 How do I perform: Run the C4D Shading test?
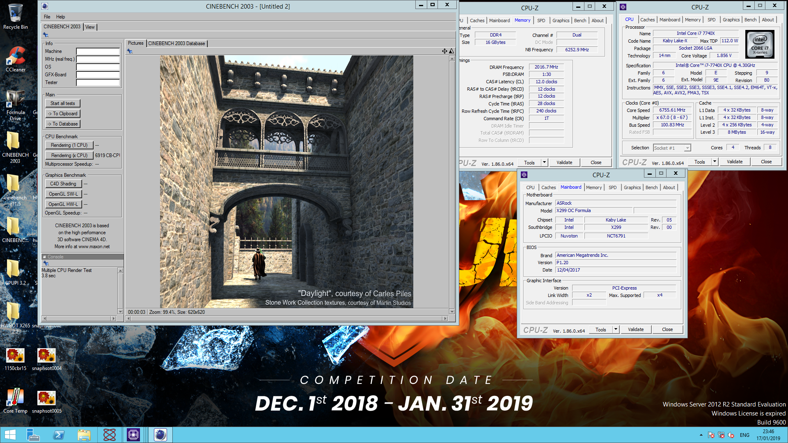coord(63,184)
